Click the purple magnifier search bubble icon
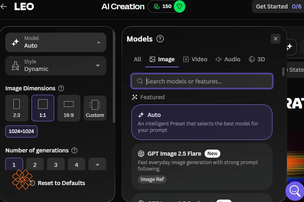 (x=294, y=191)
